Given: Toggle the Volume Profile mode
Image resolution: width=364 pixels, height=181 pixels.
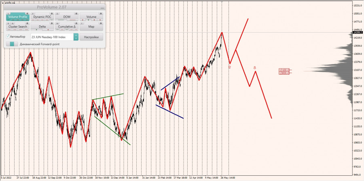Looking at the screenshot, I should 18,17.
